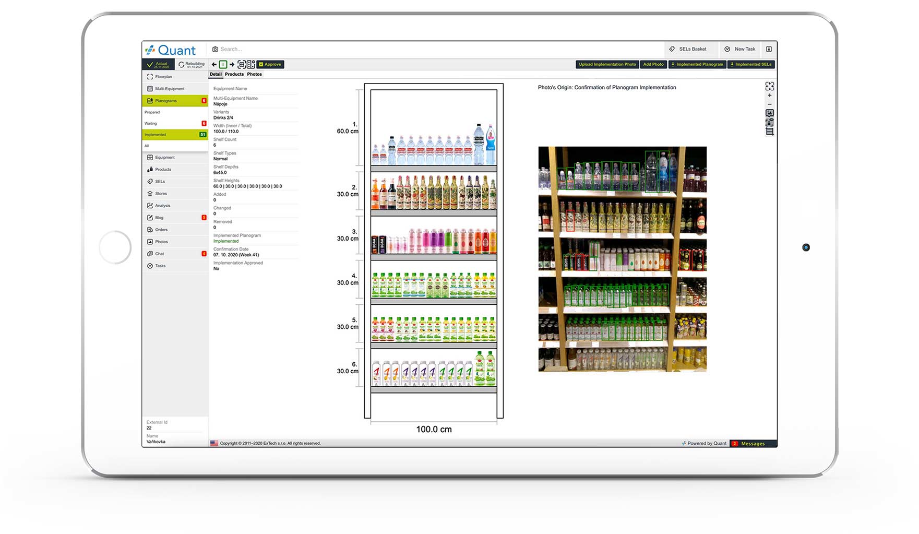Image resolution: width=919 pixels, height=534 pixels.
Task: Switch to the Photos tab
Action: click(254, 74)
